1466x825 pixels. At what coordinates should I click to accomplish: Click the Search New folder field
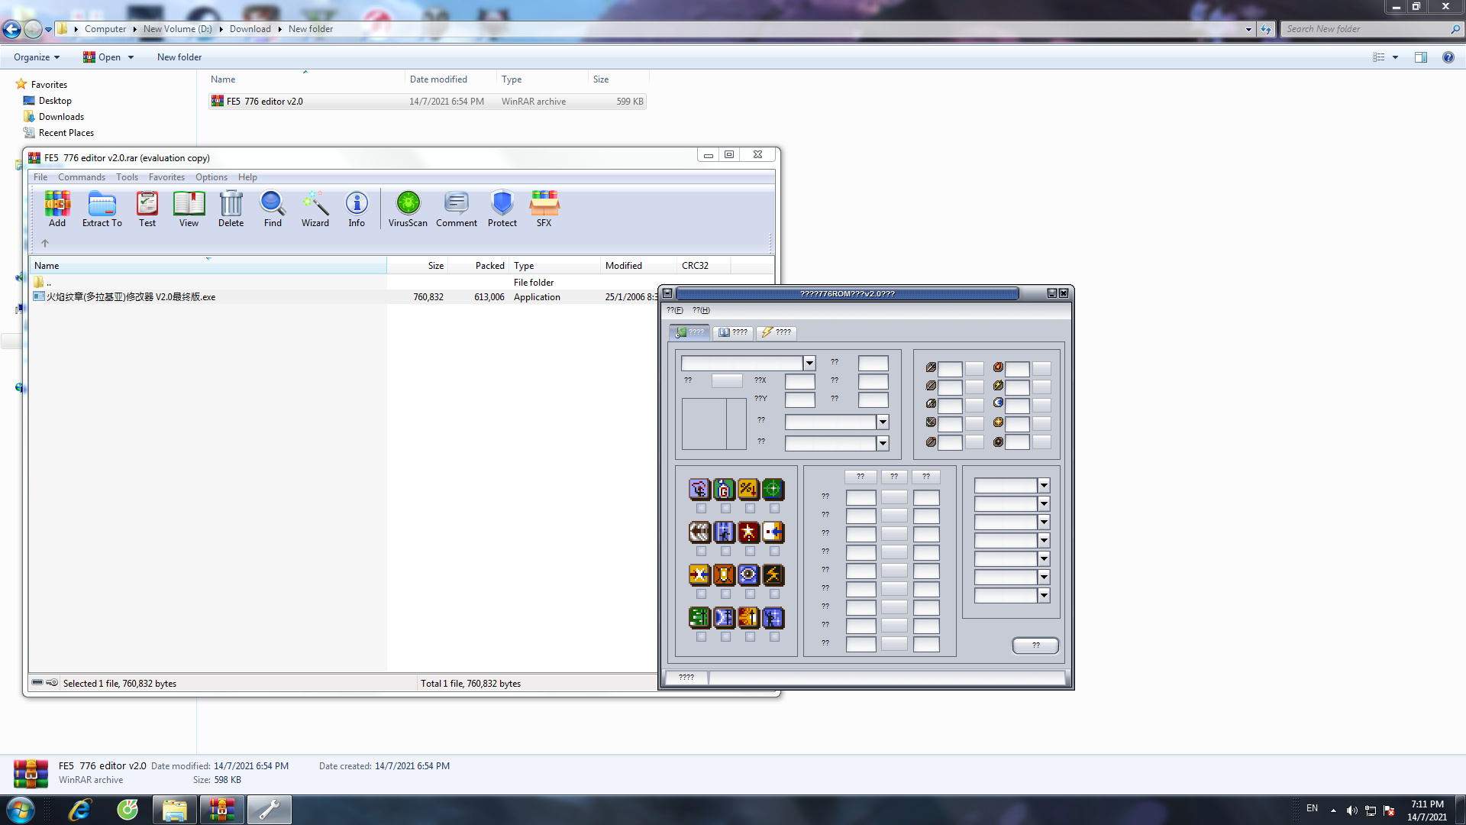pos(1367,29)
